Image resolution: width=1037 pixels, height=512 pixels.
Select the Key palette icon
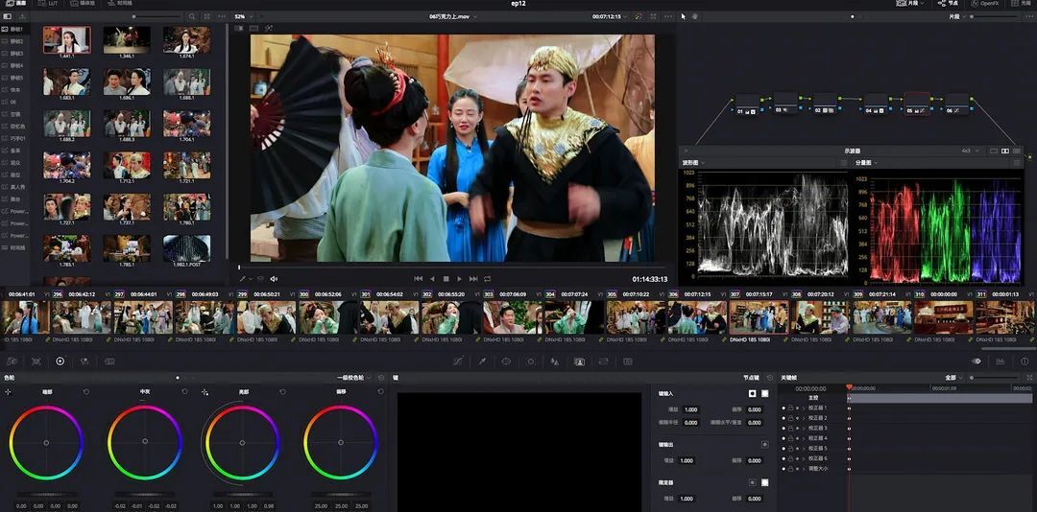pos(579,361)
